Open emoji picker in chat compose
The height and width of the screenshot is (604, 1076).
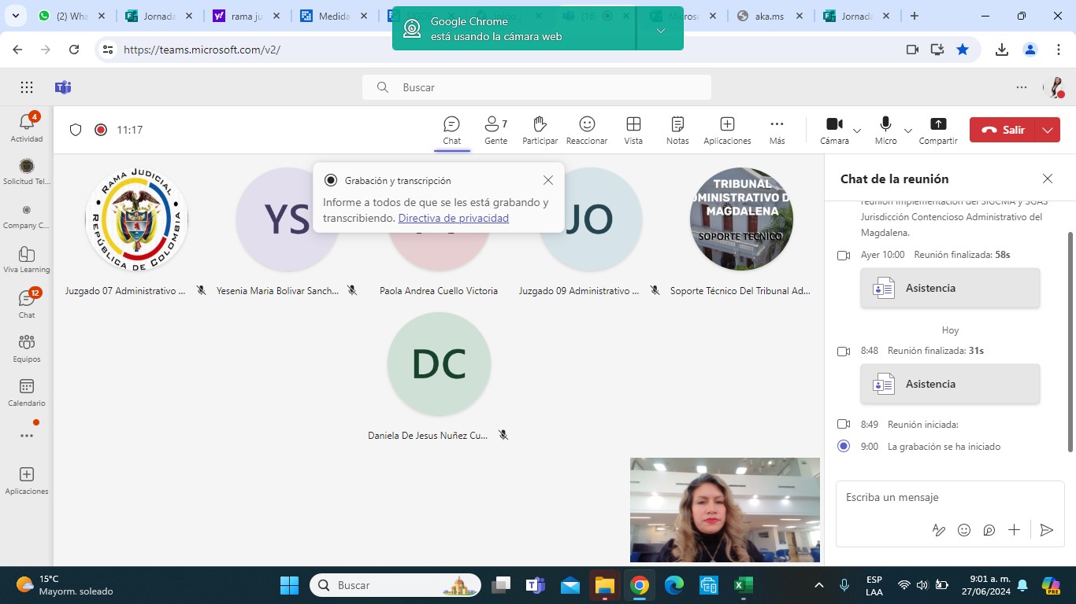(x=964, y=530)
